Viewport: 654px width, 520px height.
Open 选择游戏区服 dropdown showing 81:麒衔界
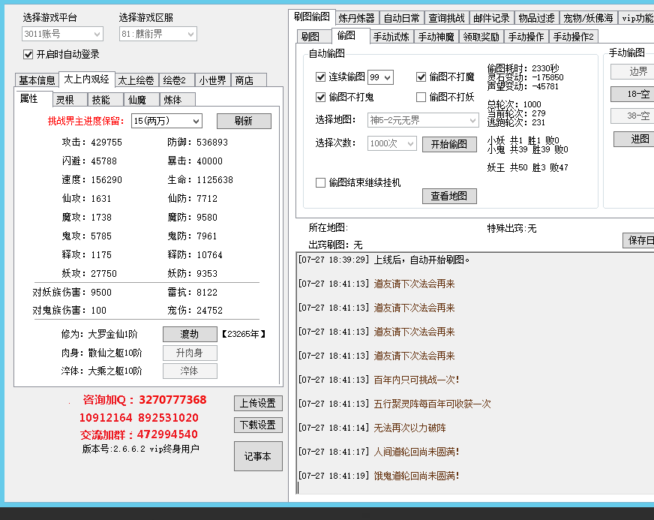pos(157,35)
